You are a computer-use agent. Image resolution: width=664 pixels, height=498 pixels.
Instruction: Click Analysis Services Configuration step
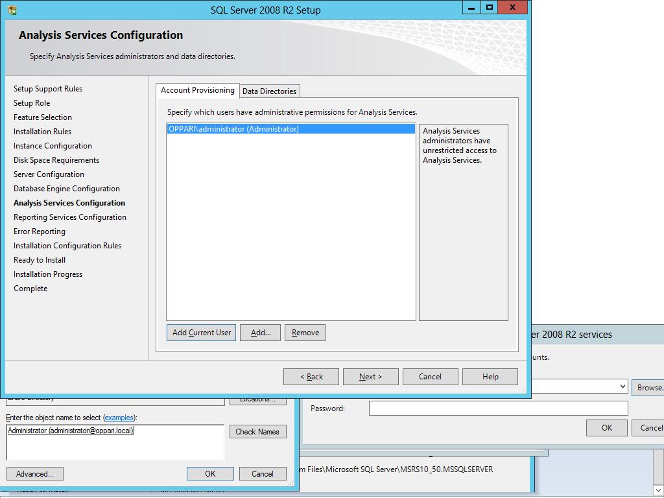[69, 203]
